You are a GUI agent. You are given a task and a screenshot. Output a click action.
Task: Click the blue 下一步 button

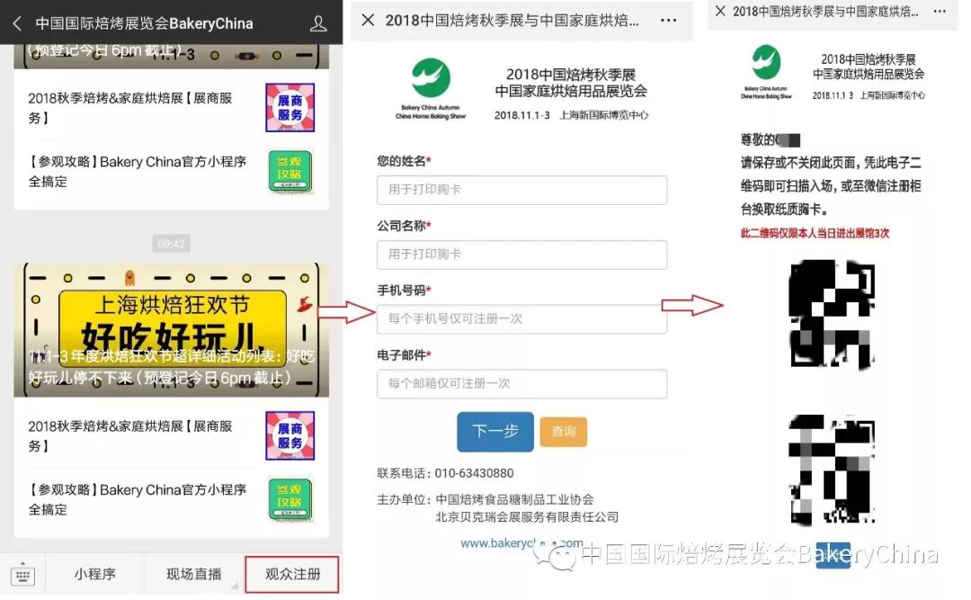pos(494,432)
